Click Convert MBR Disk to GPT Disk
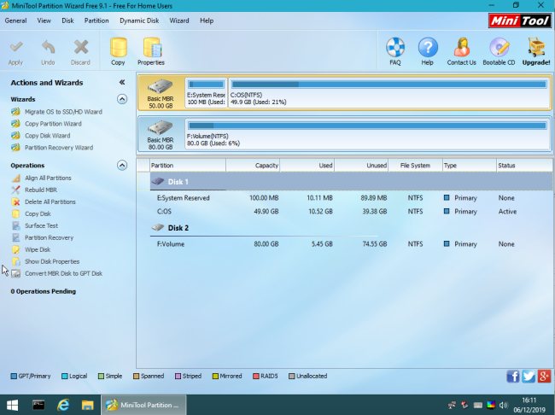555x415 pixels. [x=63, y=273]
